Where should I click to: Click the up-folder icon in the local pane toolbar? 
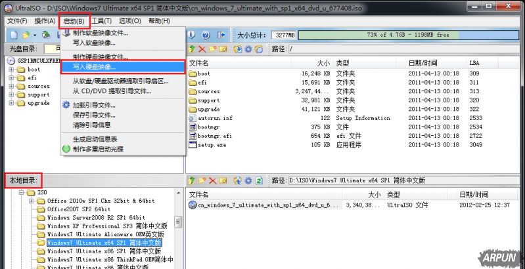tap(191, 180)
